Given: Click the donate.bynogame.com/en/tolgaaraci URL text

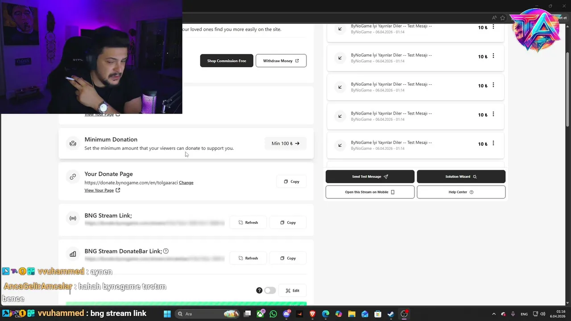Looking at the screenshot, I should pos(131,183).
